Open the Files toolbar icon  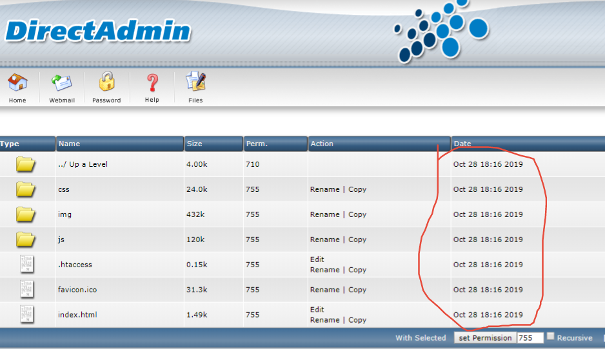coord(195,81)
